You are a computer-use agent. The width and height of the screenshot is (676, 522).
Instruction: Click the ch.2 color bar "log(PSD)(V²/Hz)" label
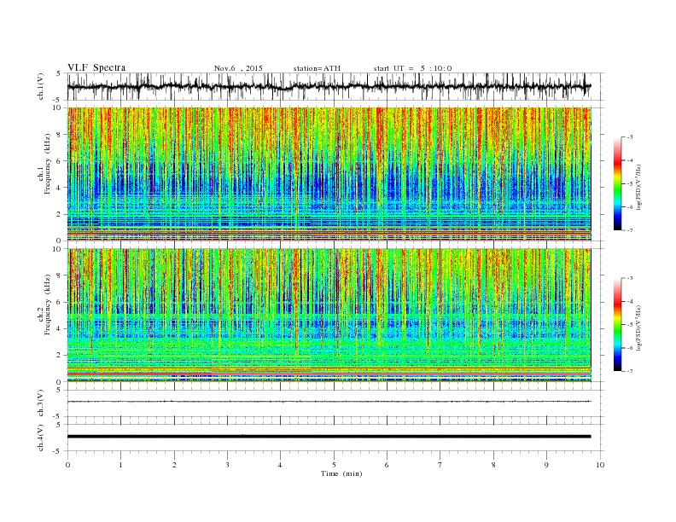click(x=639, y=327)
